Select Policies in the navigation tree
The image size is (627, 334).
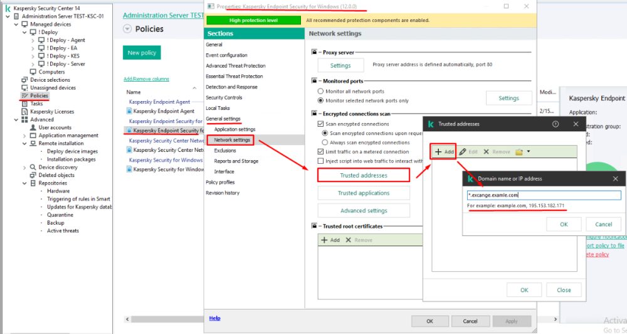click(39, 96)
